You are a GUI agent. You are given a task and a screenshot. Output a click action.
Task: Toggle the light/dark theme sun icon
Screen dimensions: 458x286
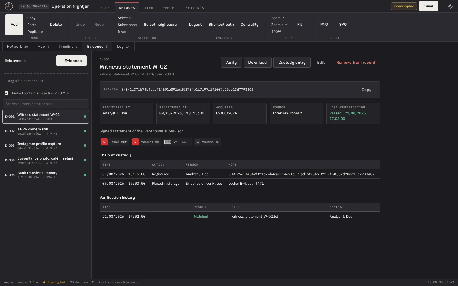tap(450, 6)
